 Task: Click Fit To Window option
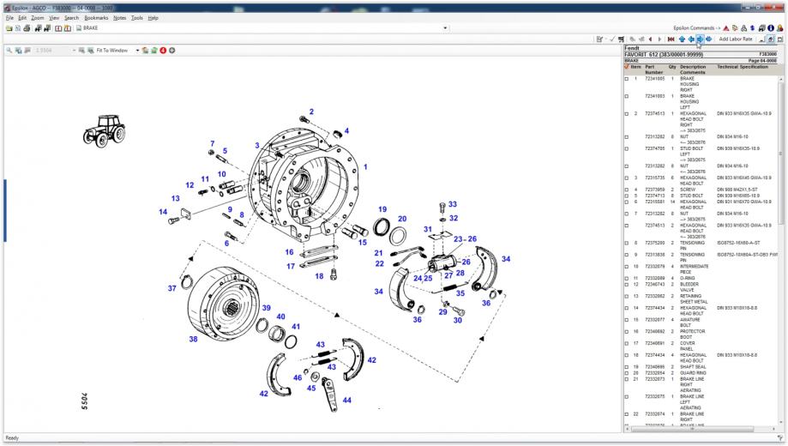pyautogui.click(x=112, y=51)
